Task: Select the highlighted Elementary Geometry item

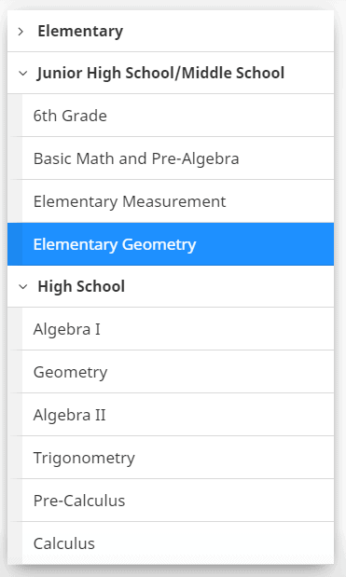Action: 171,244
